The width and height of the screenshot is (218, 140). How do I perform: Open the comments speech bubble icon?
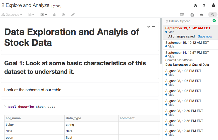[x=202, y=15]
